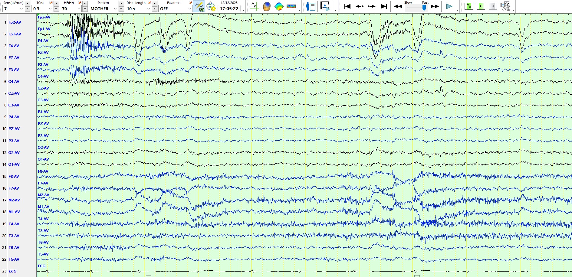Select the waveform cursor measurement tool

coord(255,6)
